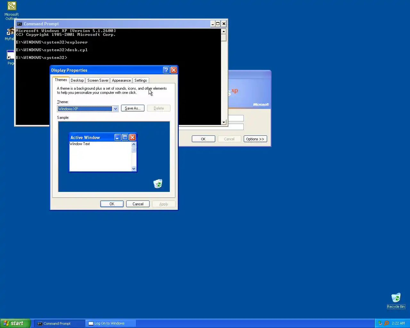Open the Microsoft Outlook desktop icon

point(12,11)
